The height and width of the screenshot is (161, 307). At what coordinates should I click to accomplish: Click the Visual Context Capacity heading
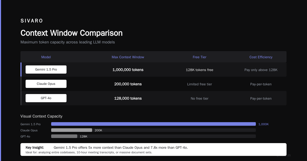pos(41,116)
